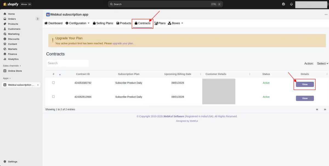Click the Online Store storefront icon
Viewport: 329px width, 166px height.
[x=5, y=71]
